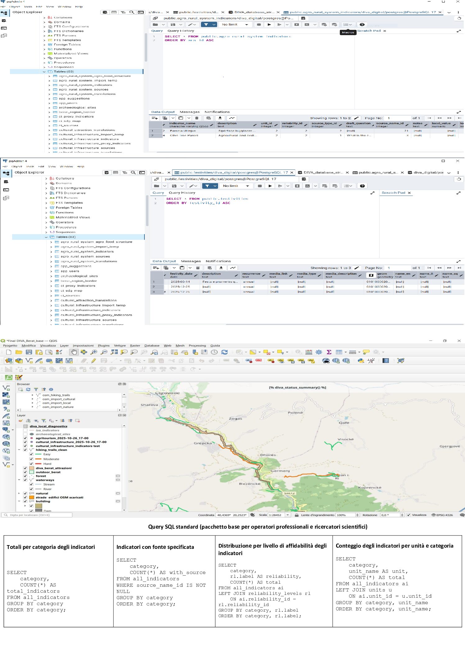Expand the natural layer in Layers panel
The width and height of the screenshot is (465, 658).
click(19, 494)
